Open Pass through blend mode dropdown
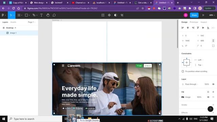 192,84
